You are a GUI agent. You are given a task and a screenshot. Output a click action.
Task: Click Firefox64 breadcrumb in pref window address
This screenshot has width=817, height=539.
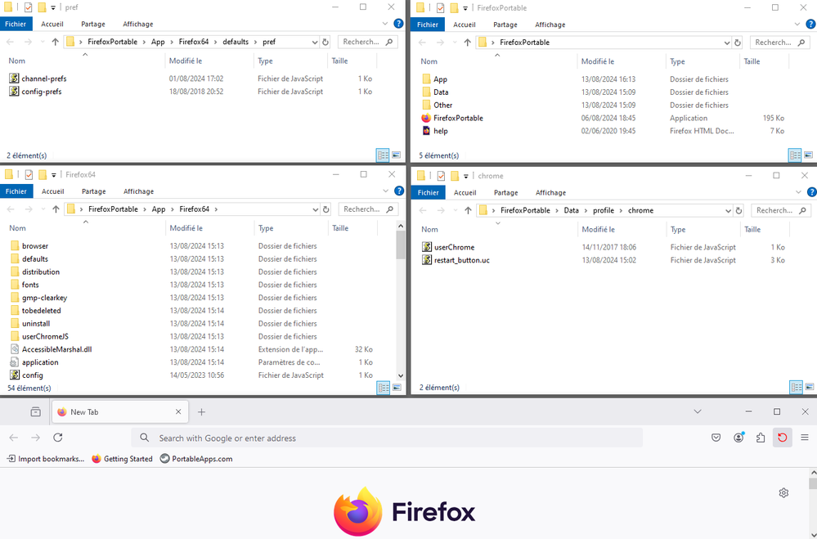tap(193, 42)
